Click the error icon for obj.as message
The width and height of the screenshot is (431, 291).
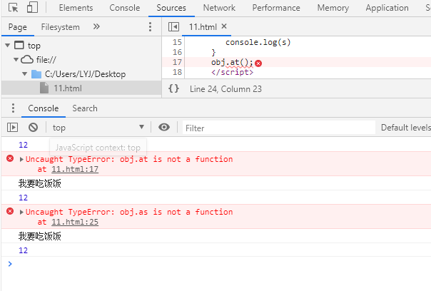(x=10, y=211)
